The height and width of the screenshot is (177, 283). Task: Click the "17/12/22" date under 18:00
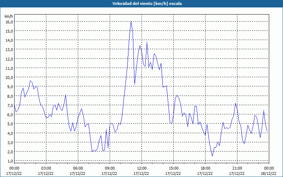click(x=205, y=173)
